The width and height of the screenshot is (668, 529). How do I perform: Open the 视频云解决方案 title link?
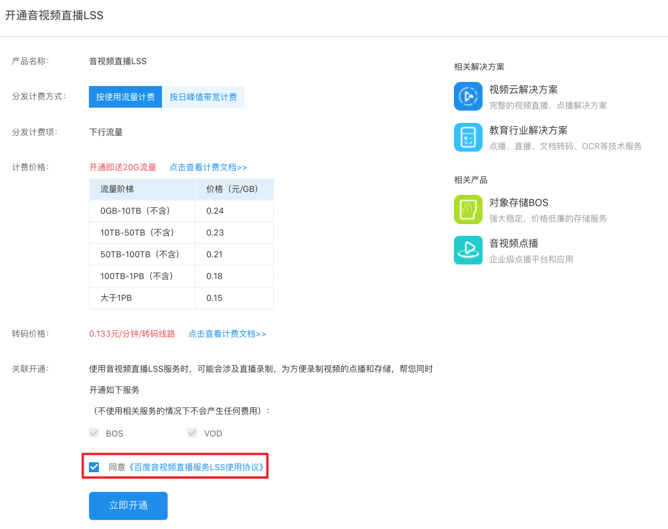pos(523,90)
